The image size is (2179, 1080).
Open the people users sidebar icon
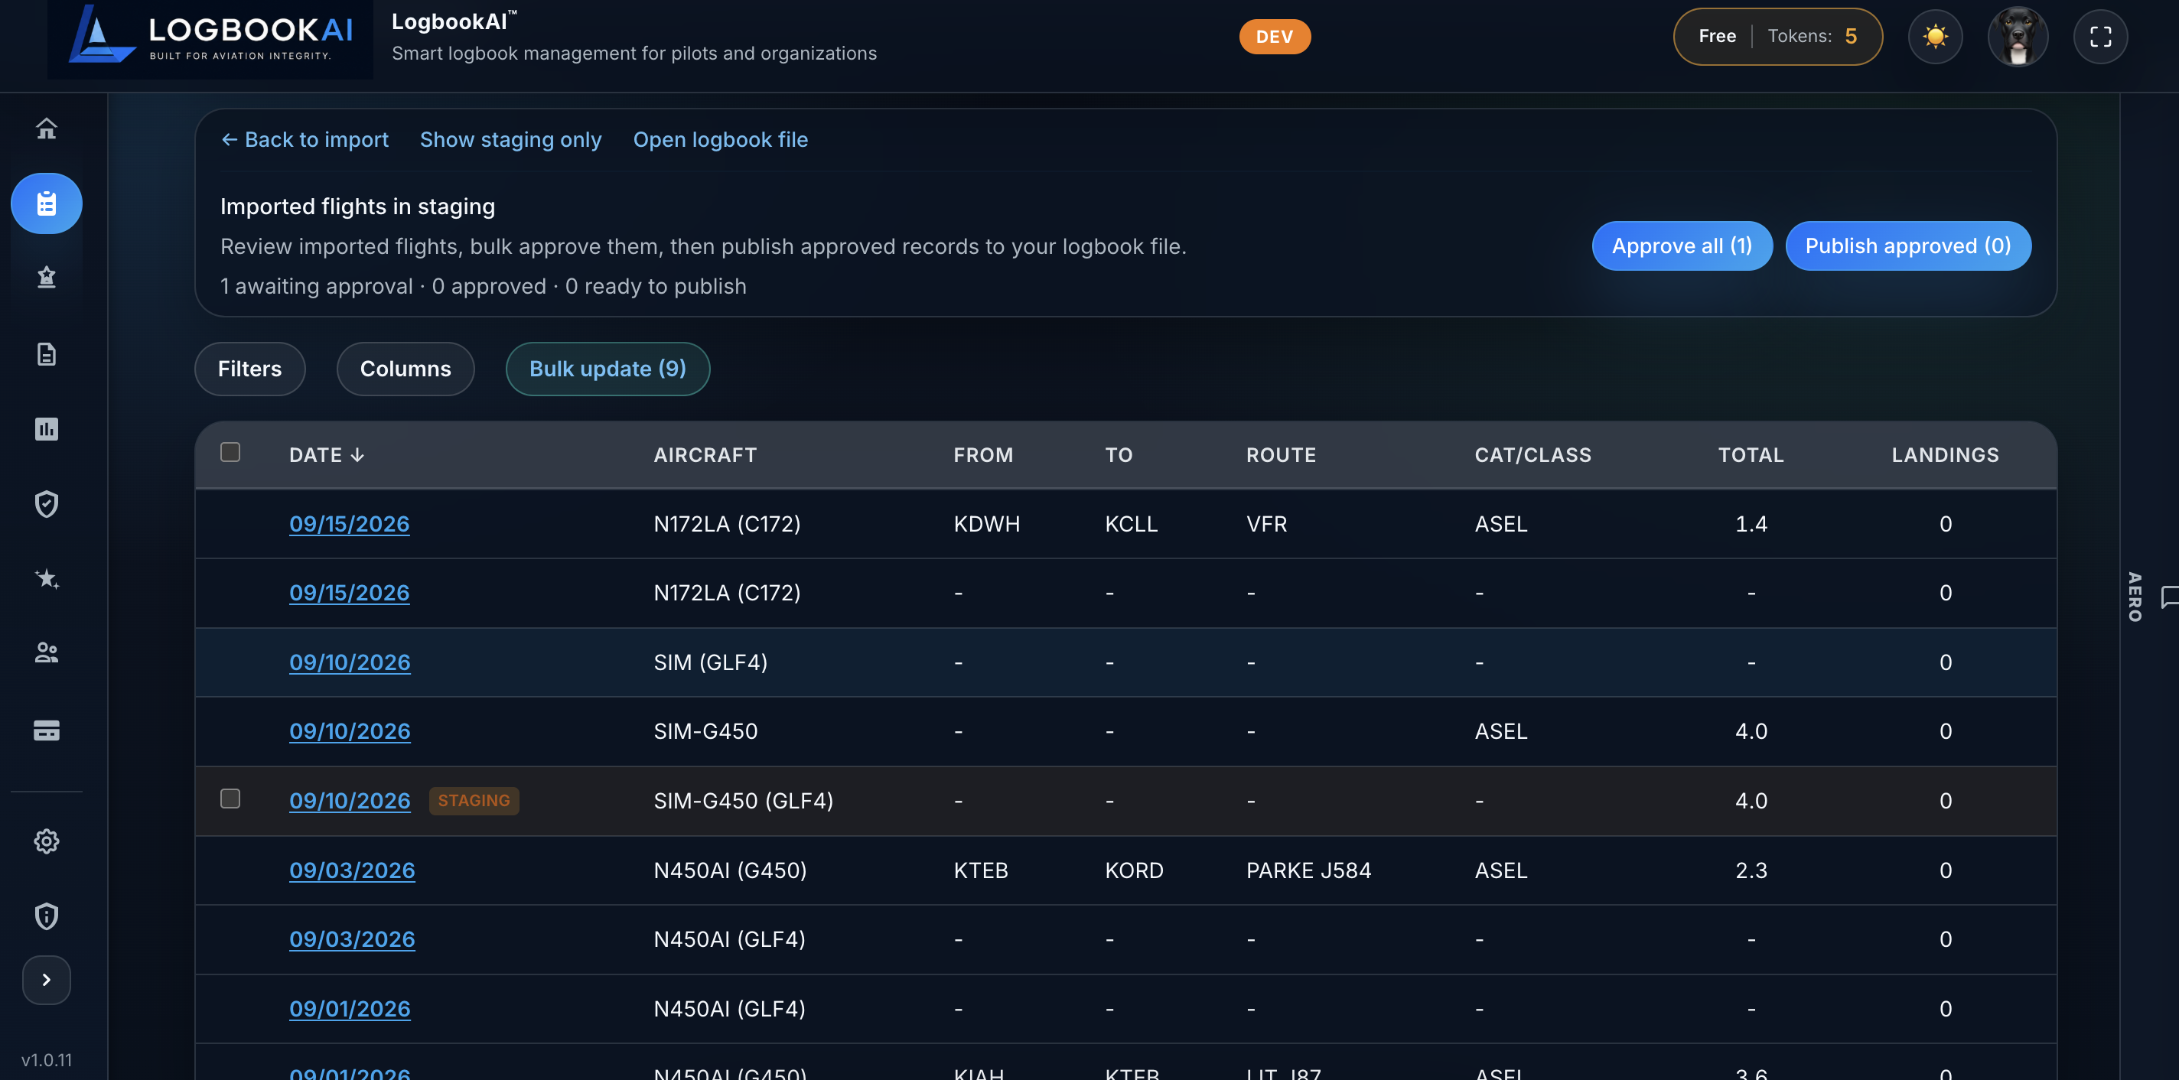(47, 653)
